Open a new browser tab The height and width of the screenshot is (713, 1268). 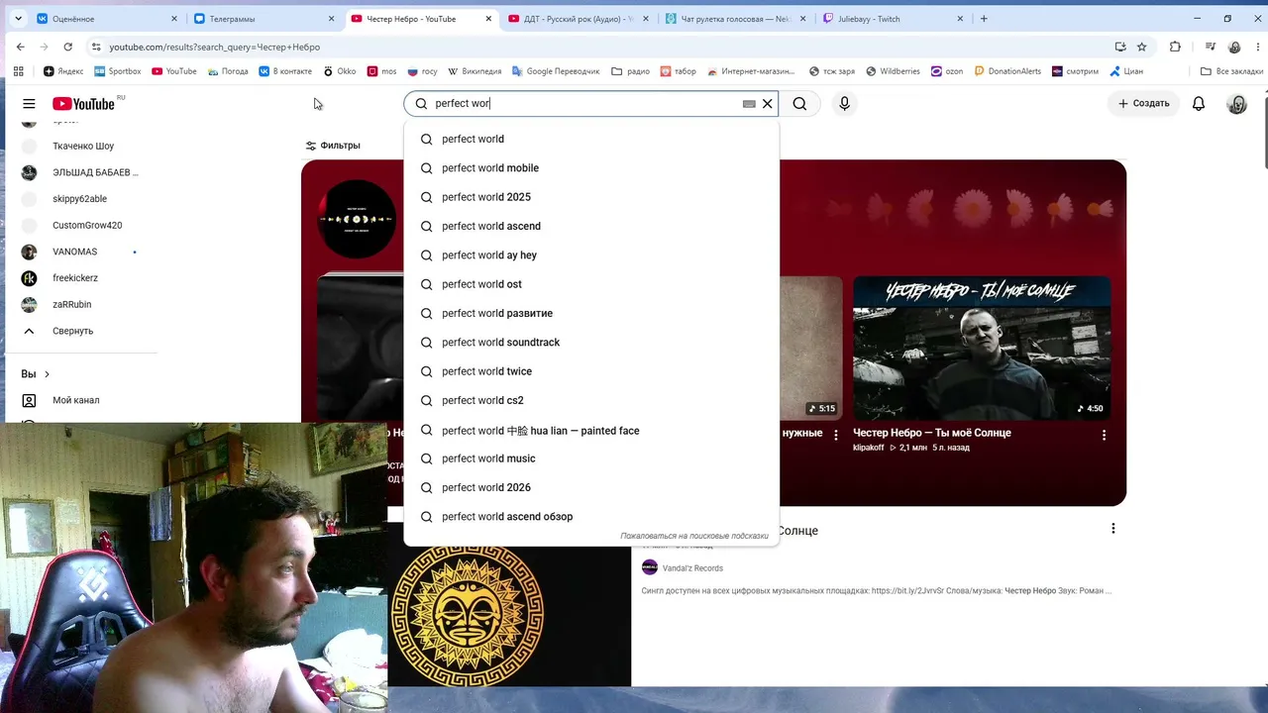pyautogui.click(x=984, y=19)
